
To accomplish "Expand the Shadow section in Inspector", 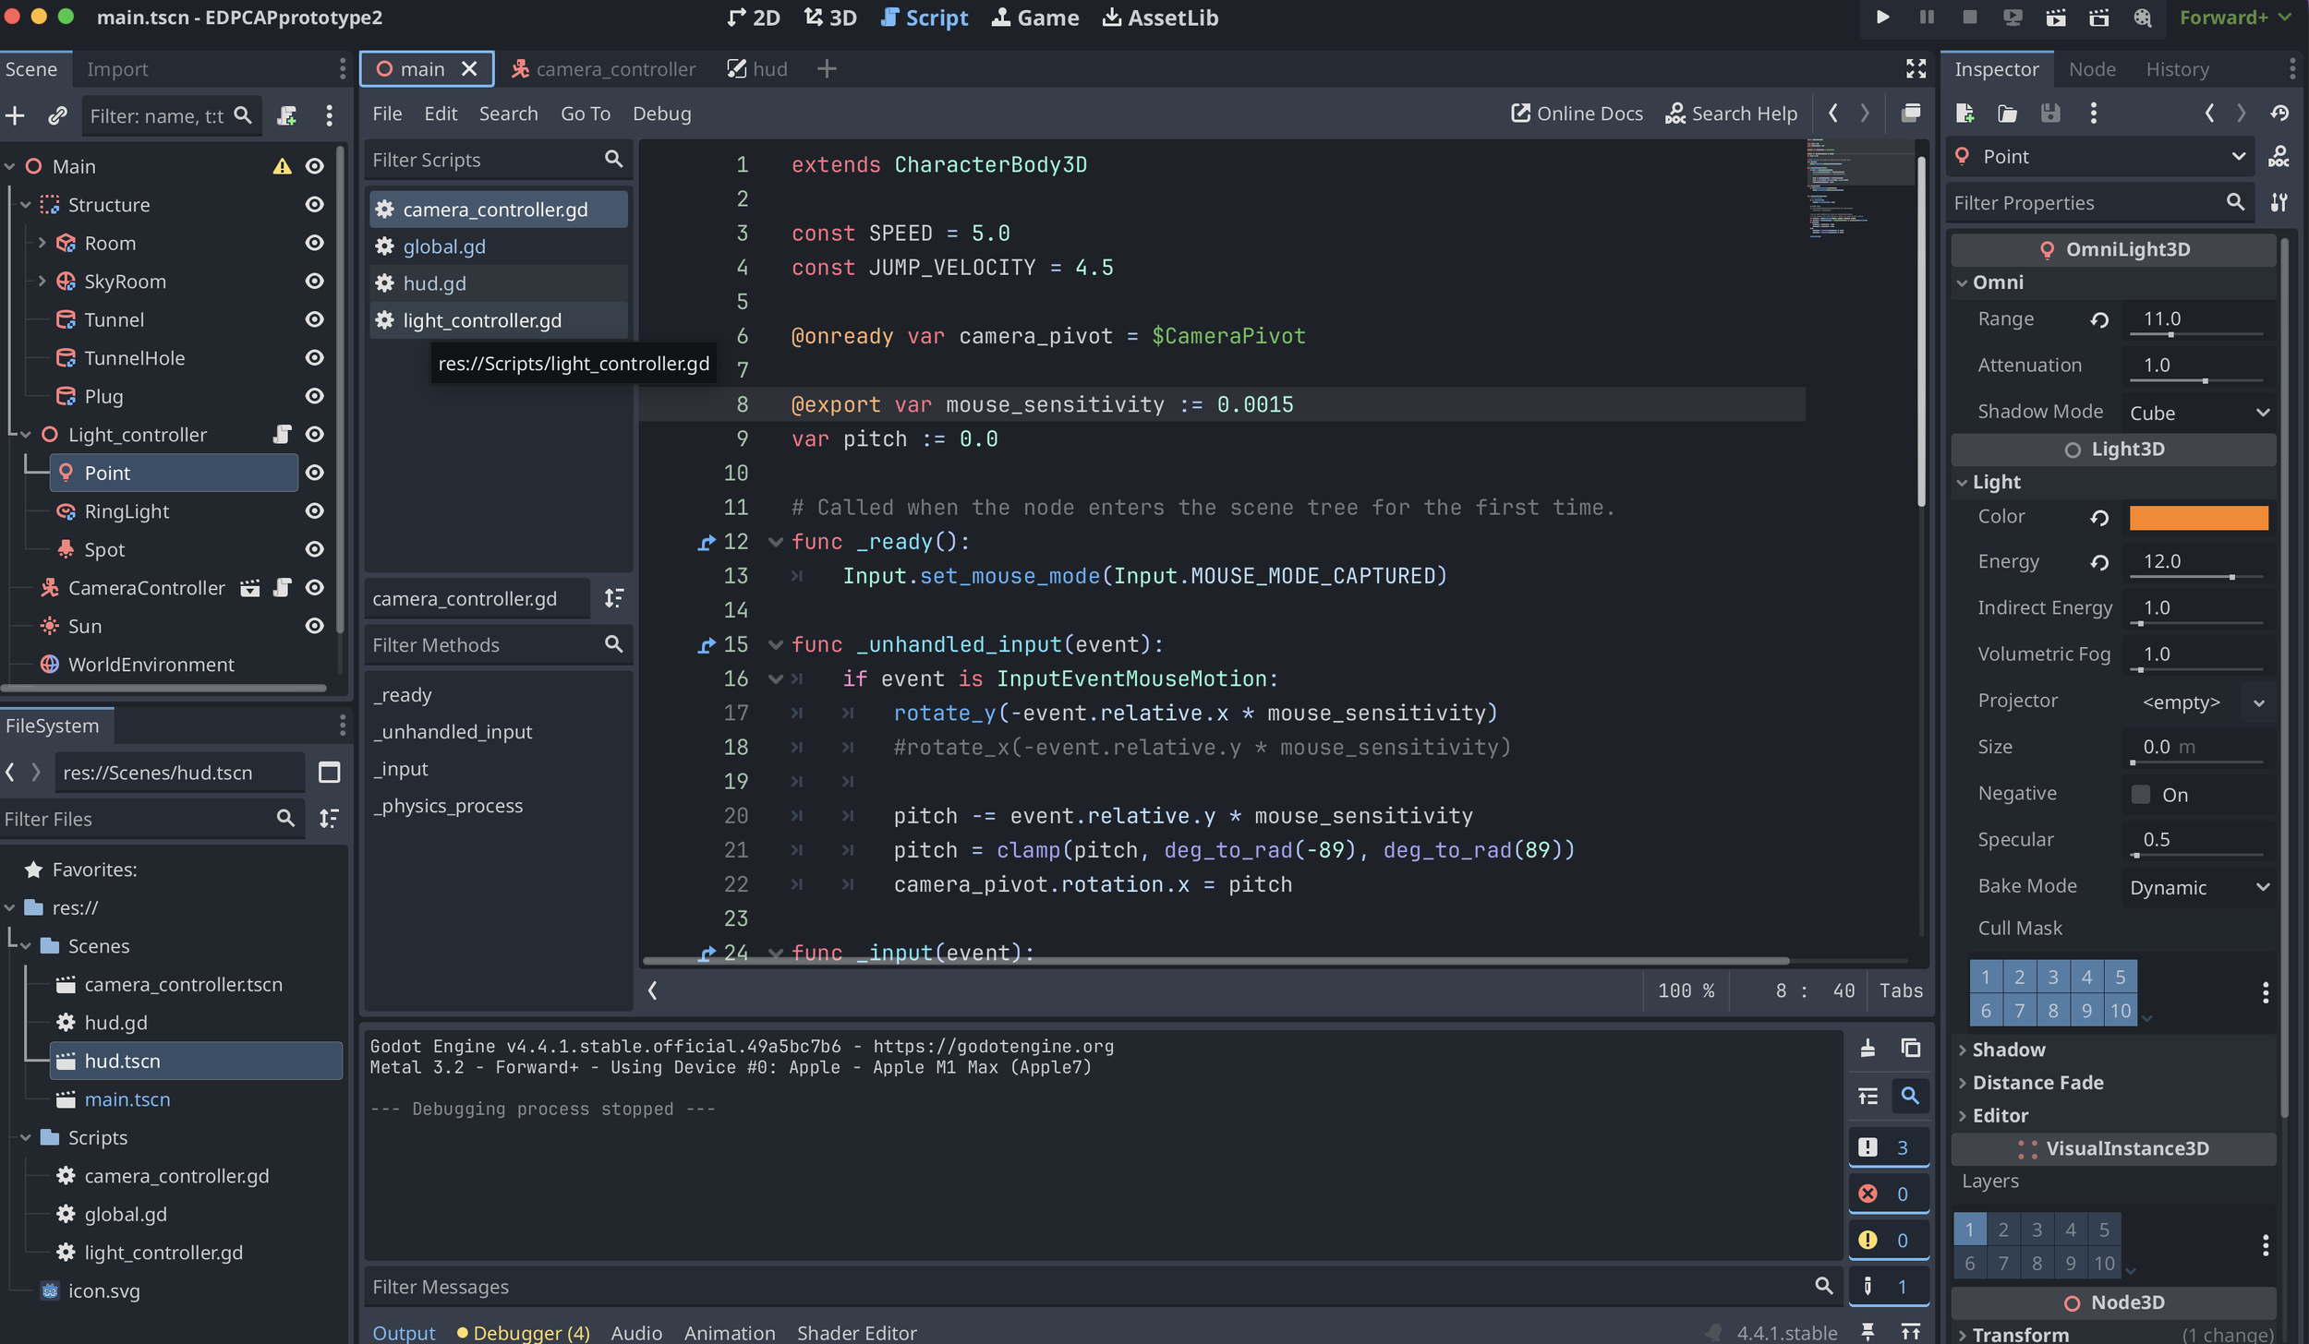I will click(2008, 1050).
